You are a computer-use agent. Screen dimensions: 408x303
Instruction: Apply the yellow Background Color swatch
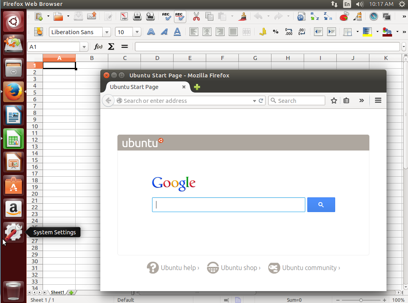click(367, 32)
